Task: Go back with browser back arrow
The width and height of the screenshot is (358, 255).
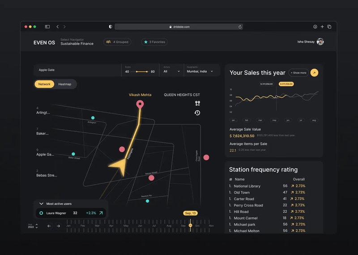Action: pos(58,27)
